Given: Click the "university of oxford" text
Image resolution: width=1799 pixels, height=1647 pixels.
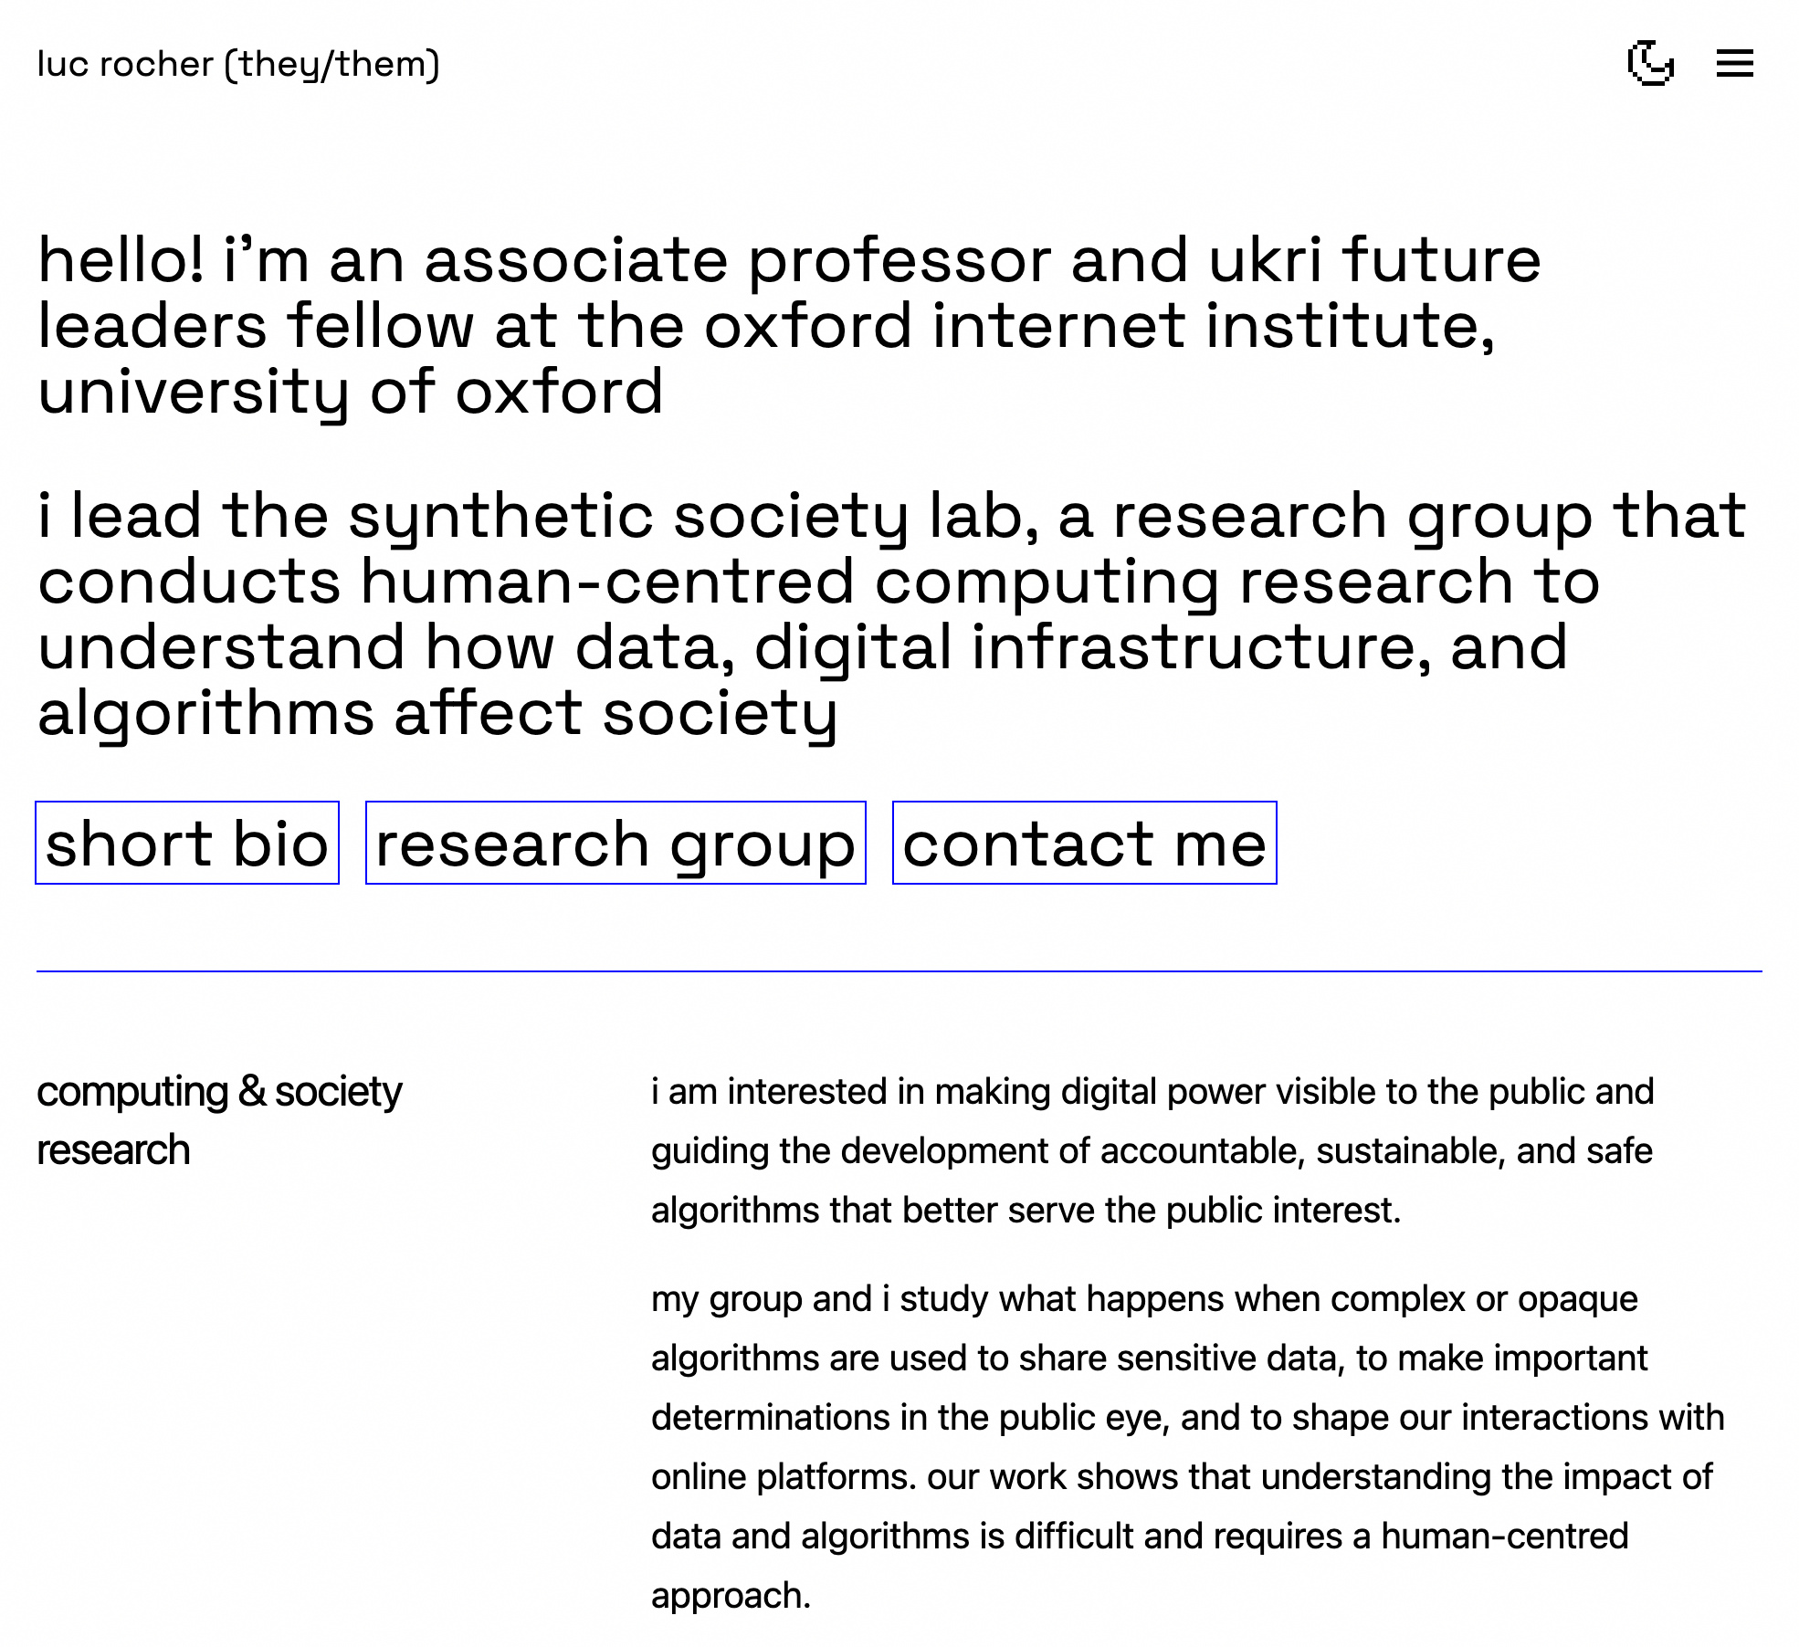Looking at the screenshot, I should coord(350,392).
